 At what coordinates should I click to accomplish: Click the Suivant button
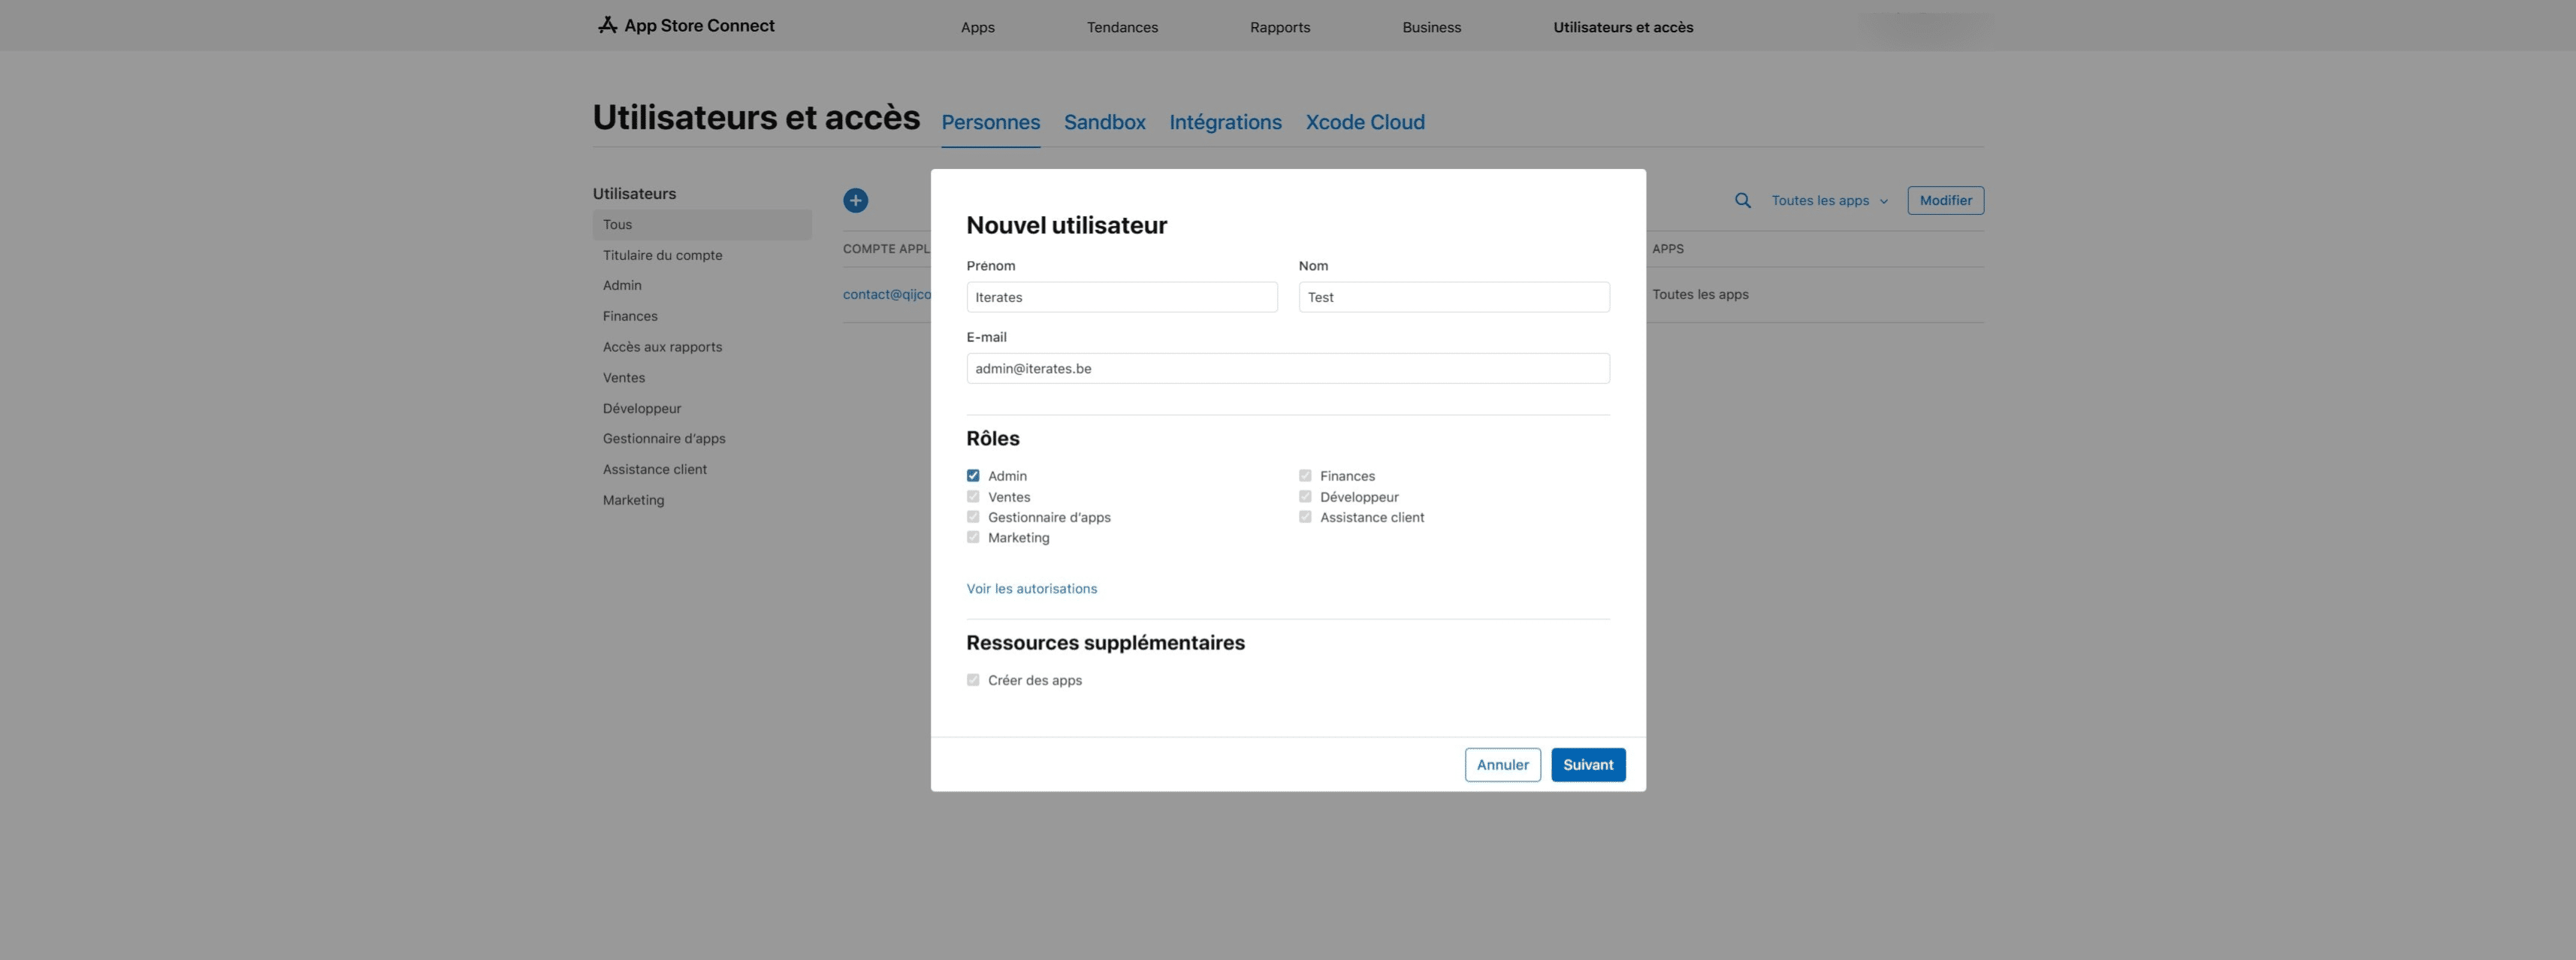[x=1588, y=765]
